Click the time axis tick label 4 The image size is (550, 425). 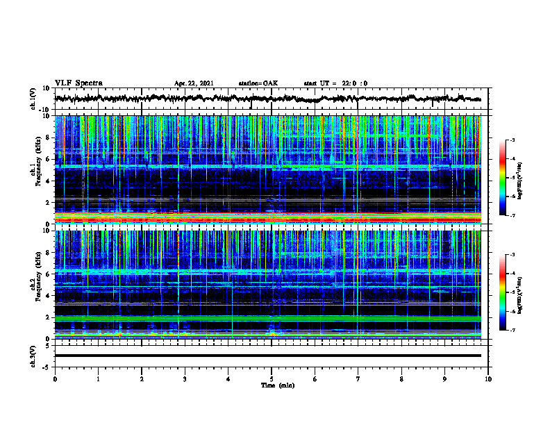228,379
